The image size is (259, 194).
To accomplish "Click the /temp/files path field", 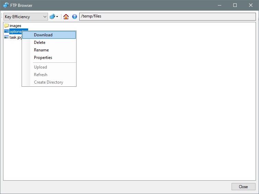I will tap(167, 16).
